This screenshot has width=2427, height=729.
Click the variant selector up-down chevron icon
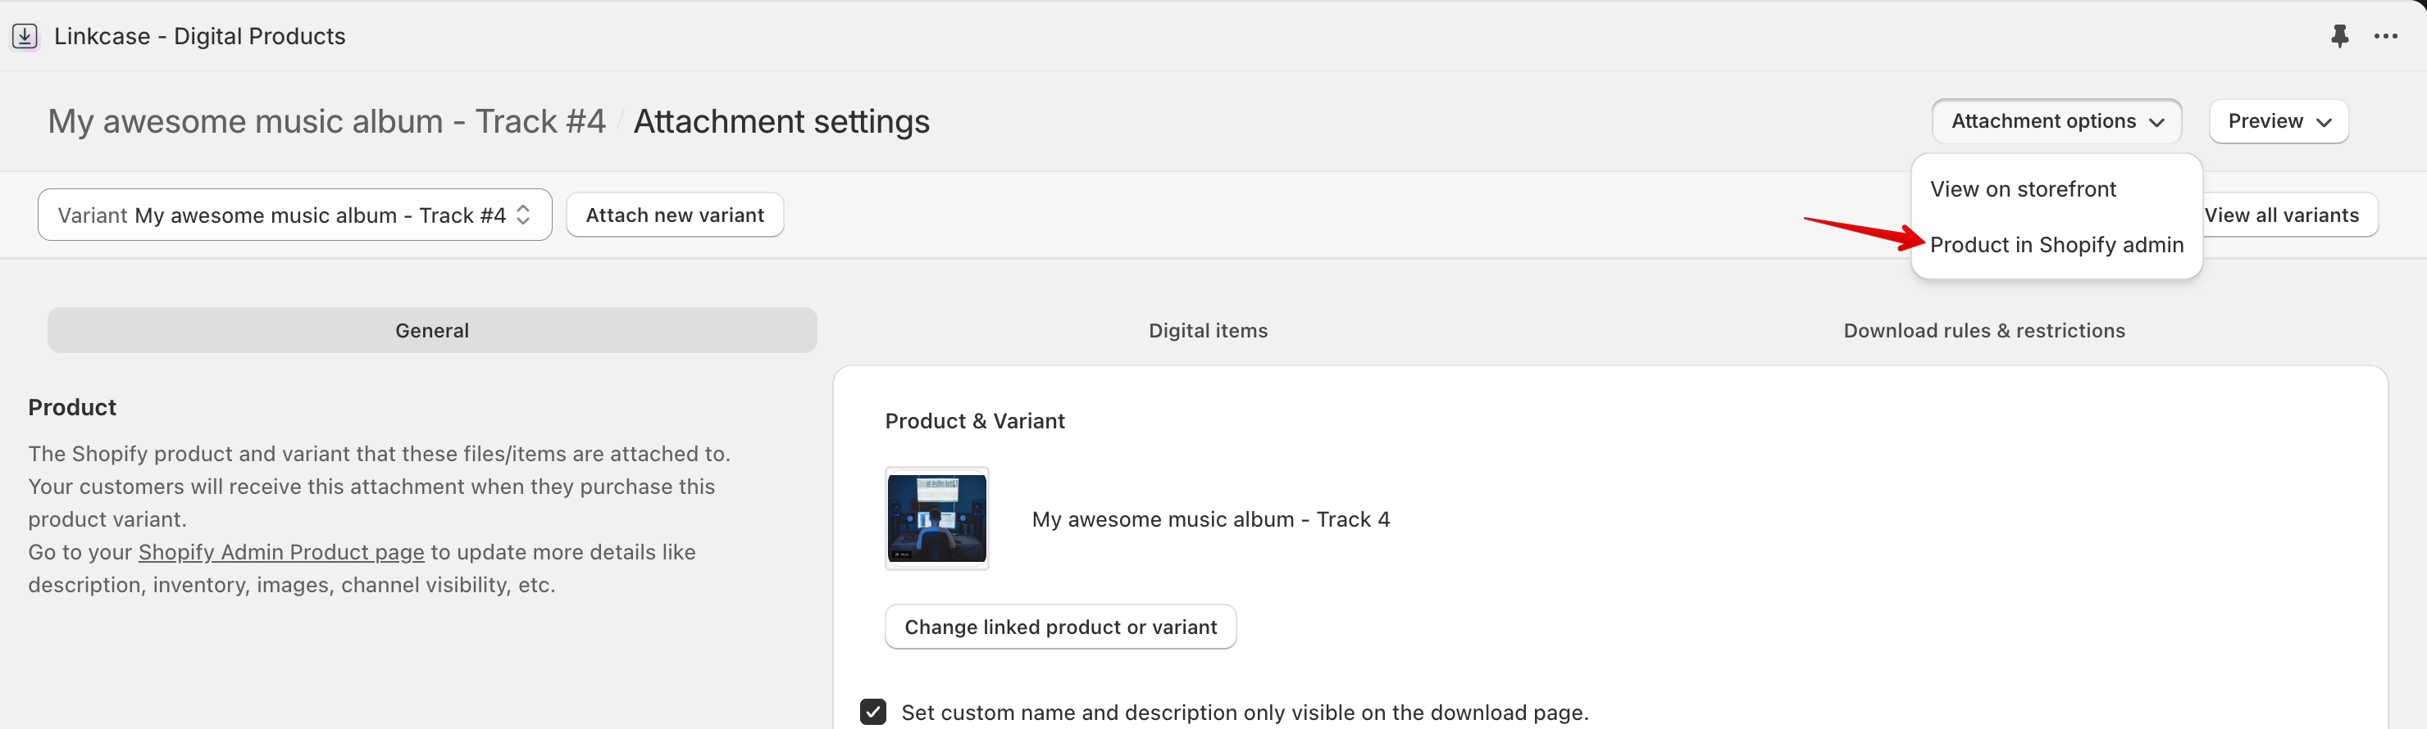tap(524, 215)
